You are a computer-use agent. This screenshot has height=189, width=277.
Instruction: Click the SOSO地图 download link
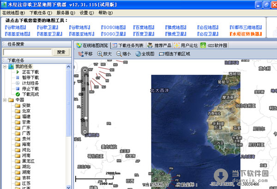[114, 27]
